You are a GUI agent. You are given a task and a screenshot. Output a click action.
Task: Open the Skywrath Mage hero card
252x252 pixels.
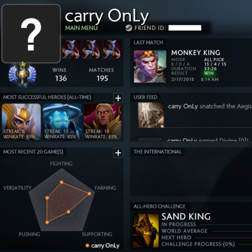[x=21, y=122]
